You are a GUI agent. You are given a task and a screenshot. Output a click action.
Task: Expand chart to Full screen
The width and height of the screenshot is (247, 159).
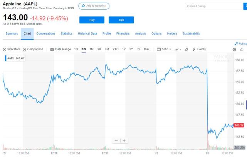pos(241,44)
